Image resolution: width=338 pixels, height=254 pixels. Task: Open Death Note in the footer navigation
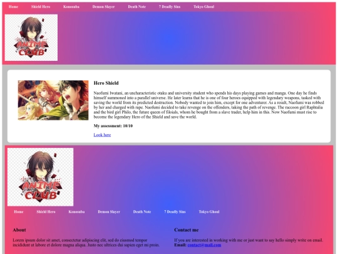click(142, 212)
